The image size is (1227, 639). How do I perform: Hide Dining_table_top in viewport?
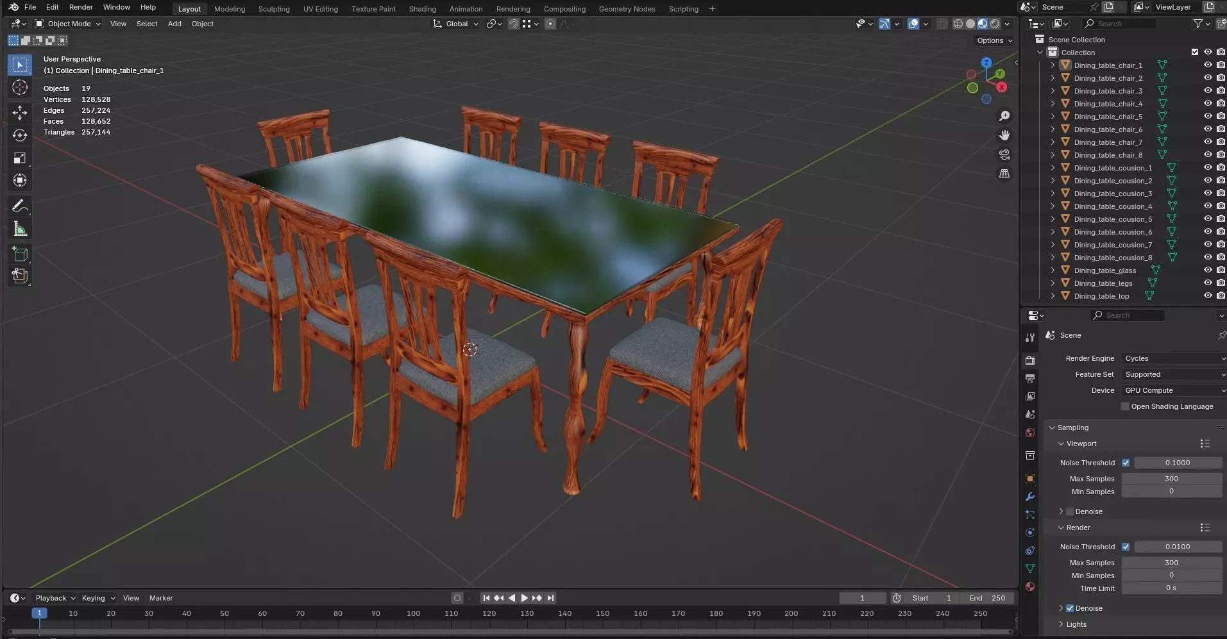click(1208, 295)
